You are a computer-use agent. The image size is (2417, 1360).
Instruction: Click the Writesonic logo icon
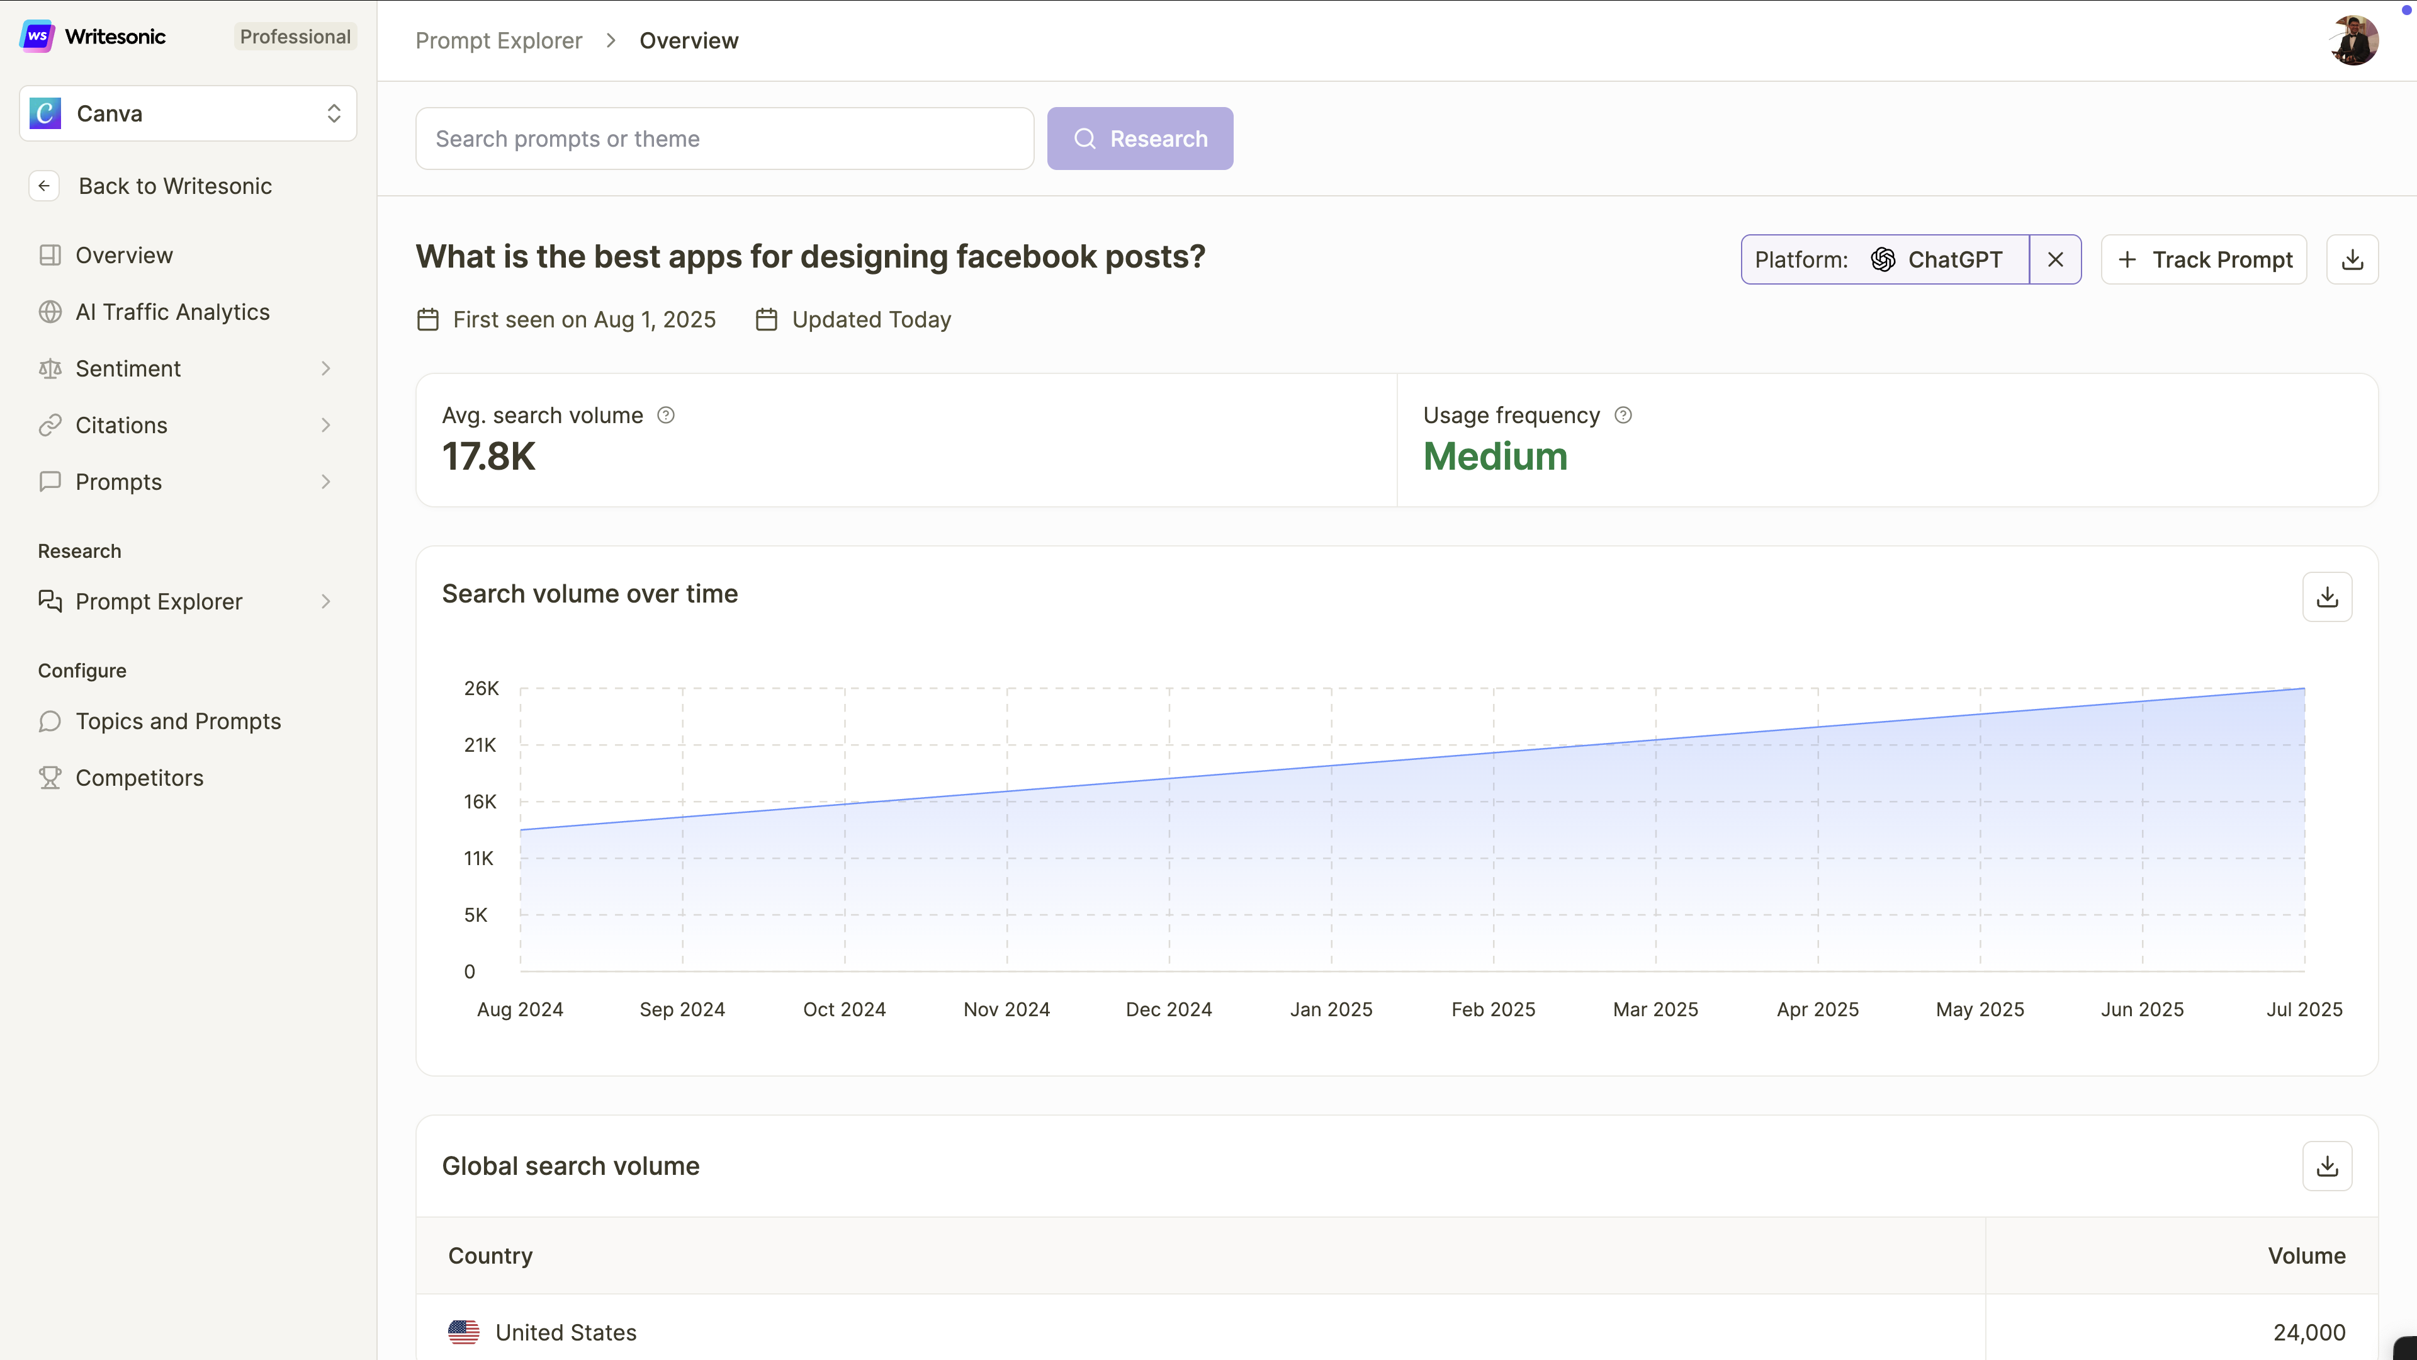(38, 37)
